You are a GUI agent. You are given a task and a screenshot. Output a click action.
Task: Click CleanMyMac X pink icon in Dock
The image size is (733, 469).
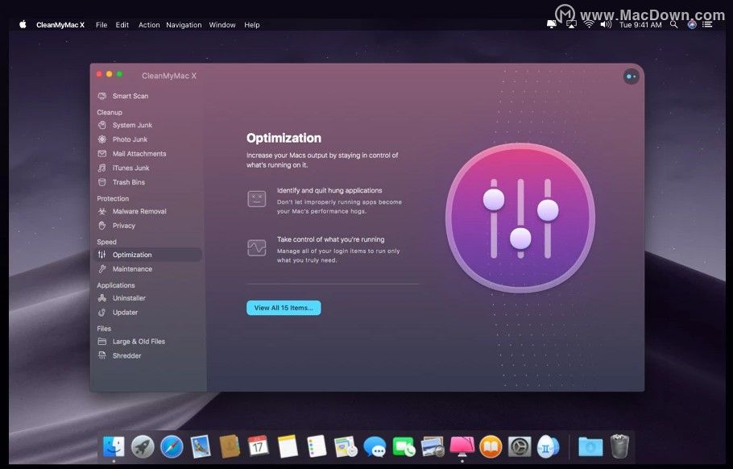tap(462, 446)
